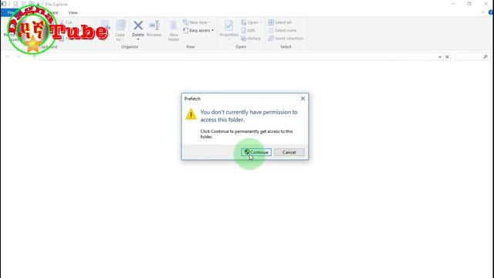Restore down the File Explorer window
Viewport: 494px width, 278px height.
pos(469,4)
